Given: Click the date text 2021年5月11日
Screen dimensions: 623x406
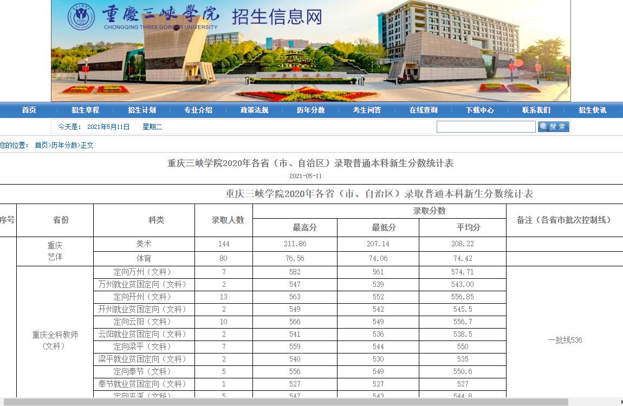Looking at the screenshot, I should point(108,127).
